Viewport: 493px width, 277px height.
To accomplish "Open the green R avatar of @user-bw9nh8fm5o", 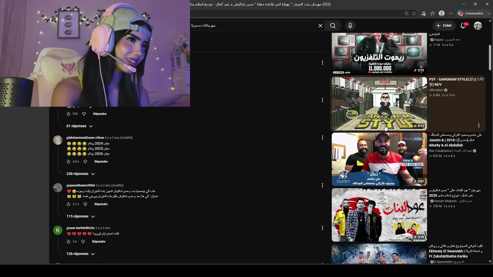I will [57, 230].
